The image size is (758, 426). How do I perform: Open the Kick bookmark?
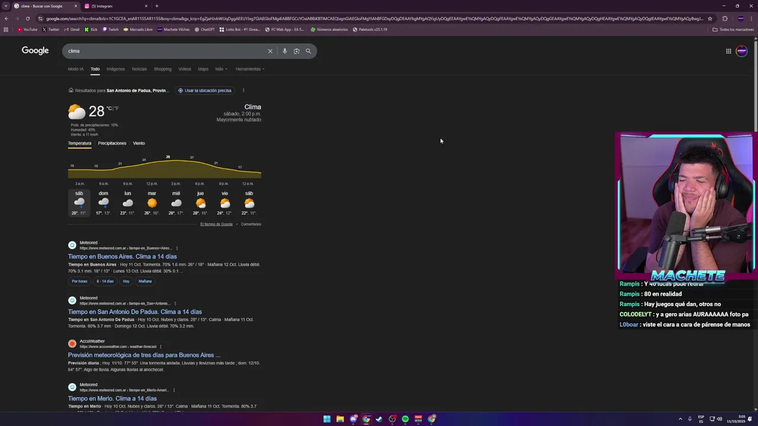[91, 29]
